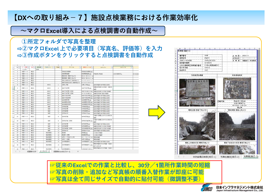The height and width of the screenshot is (193, 272).
Task: Switch to 砂防設備点検表(様式-1) sheet tab
Action: (204, 157)
